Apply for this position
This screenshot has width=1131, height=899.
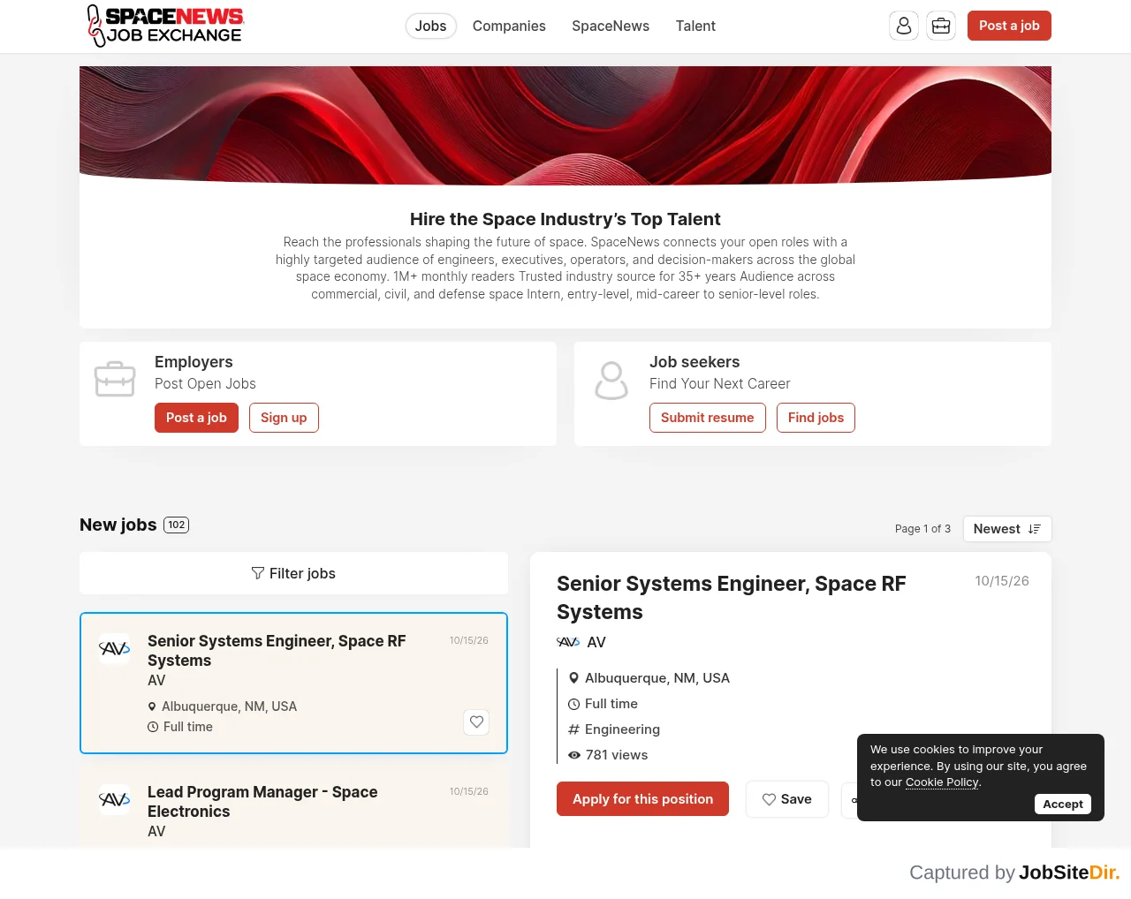click(x=642, y=799)
